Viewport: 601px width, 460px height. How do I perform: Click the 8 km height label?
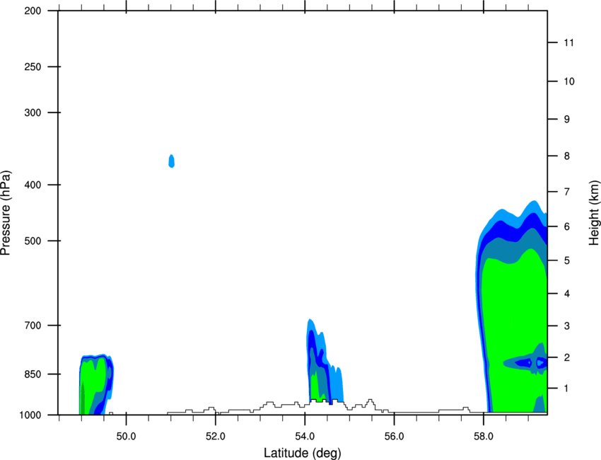pos(567,156)
